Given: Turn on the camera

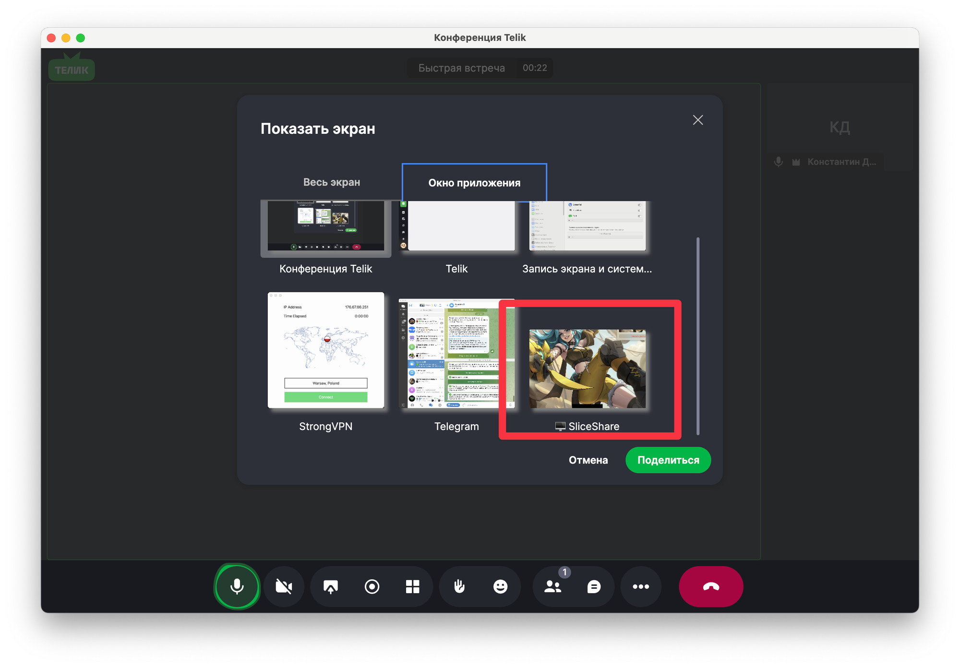Looking at the screenshot, I should pyautogui.click(x=284, y=586).
